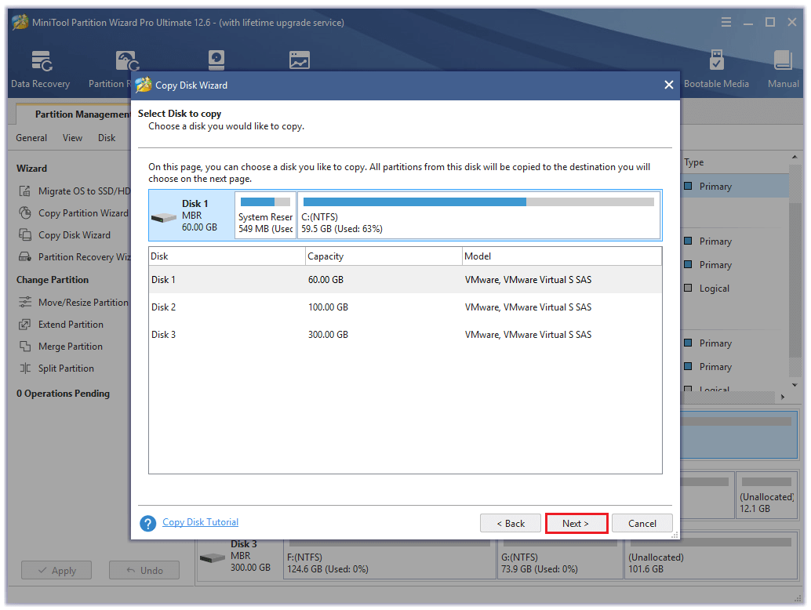Click the Back button in wizard
Image resolution: width=811 pixels, height=610 pixels.
point(511,523)
